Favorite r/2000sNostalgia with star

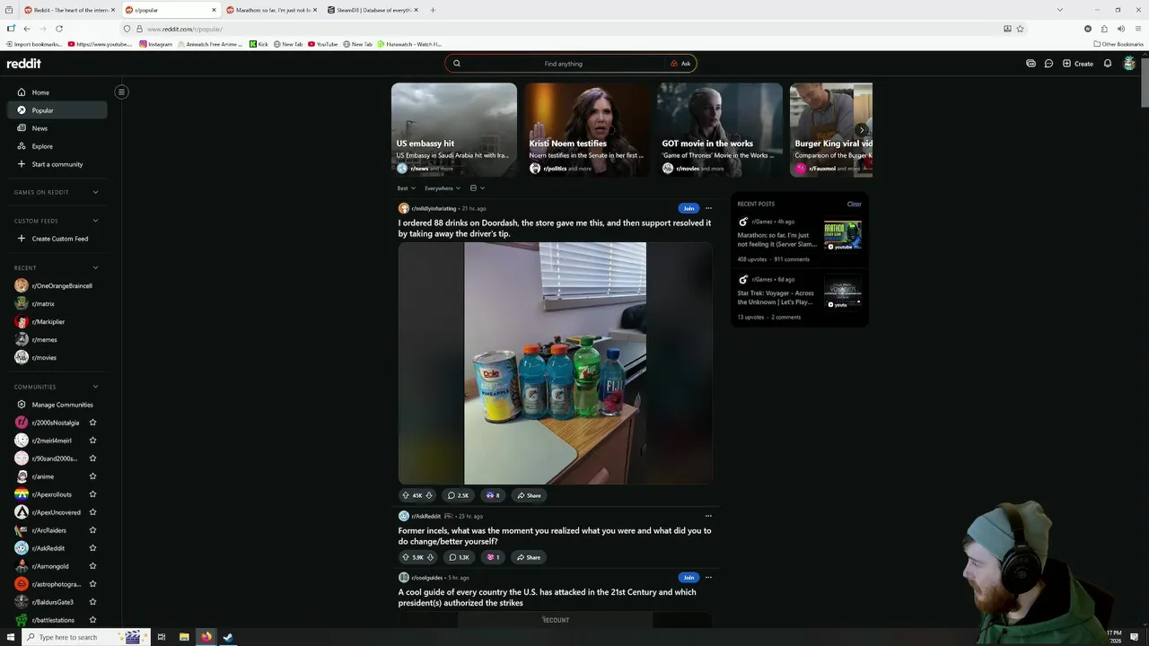[x=92, y=423]
